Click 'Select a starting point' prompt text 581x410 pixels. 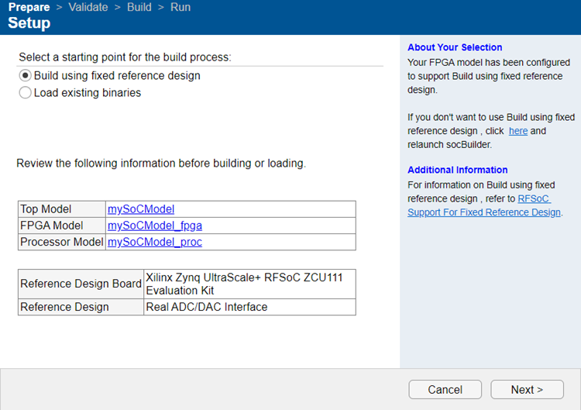pyautogui.click(x=125, y=57)
